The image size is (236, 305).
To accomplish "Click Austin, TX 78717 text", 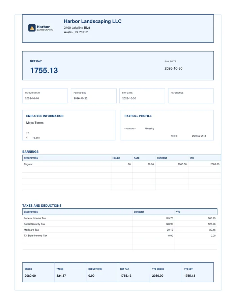I will click(76, 32).
